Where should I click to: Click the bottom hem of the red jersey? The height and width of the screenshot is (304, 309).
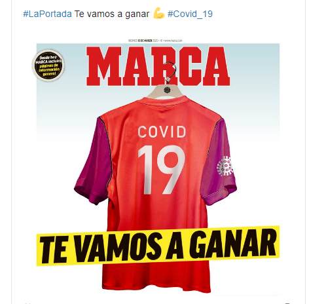(156, 286)
